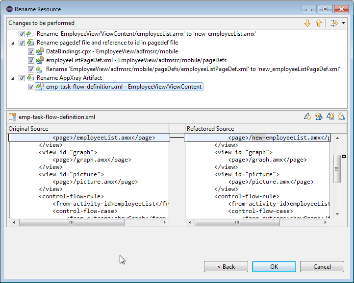Click vertical scrollbar thumb of Refactored Source
354x283 pixels.
tap(337, 168)
